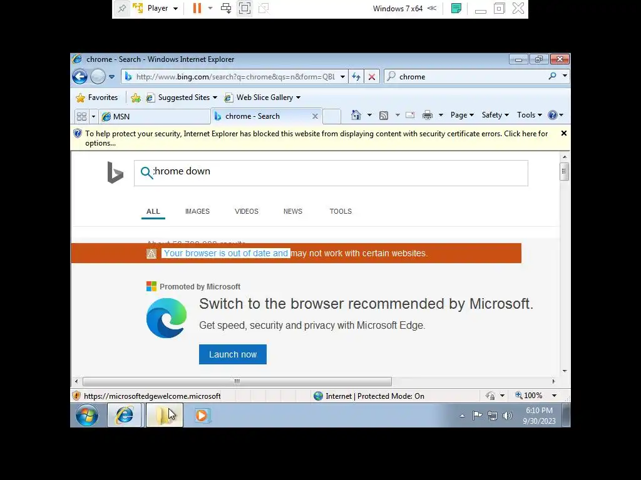Viewport: 641px width, 480px height.
Task: Go back with the browser Back arrow
Action: pyautogui.click(x=79, y=76)
